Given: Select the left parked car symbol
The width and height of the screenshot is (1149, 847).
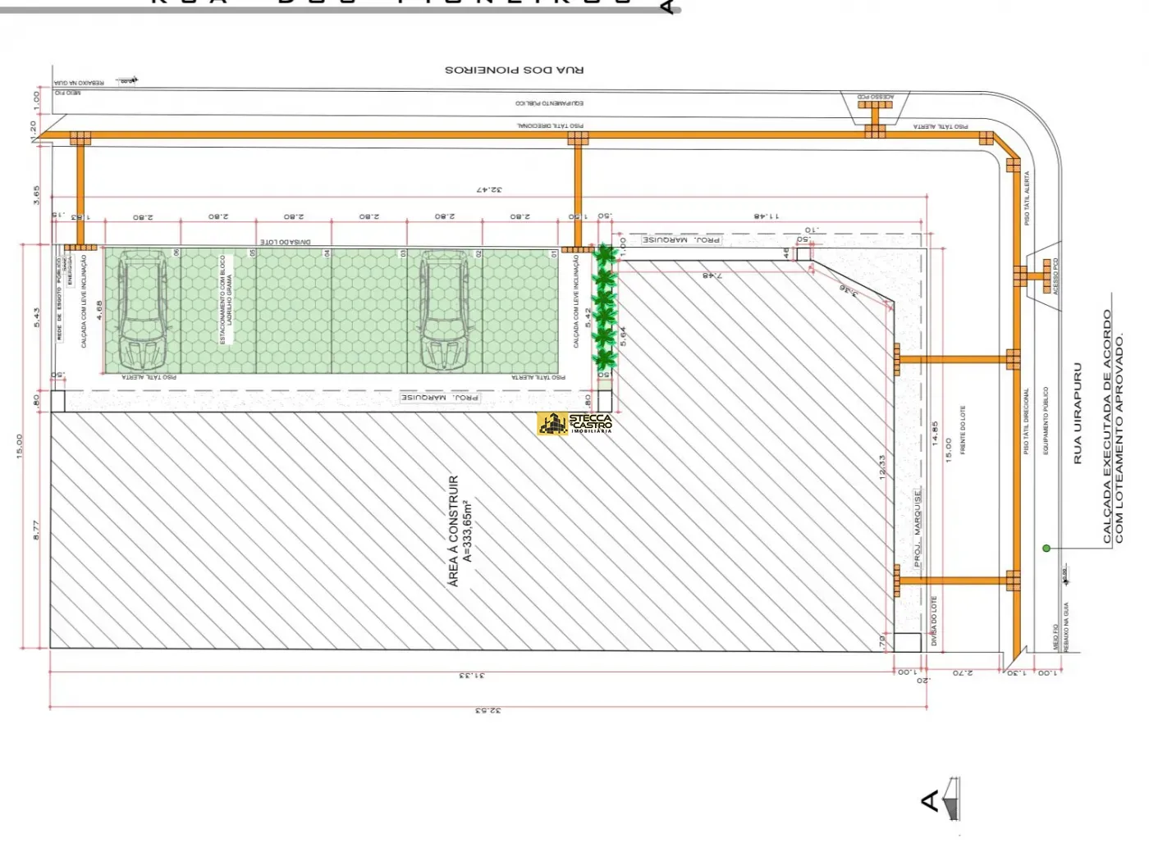Looking at the screenshot, I should [x=143, y=311].
